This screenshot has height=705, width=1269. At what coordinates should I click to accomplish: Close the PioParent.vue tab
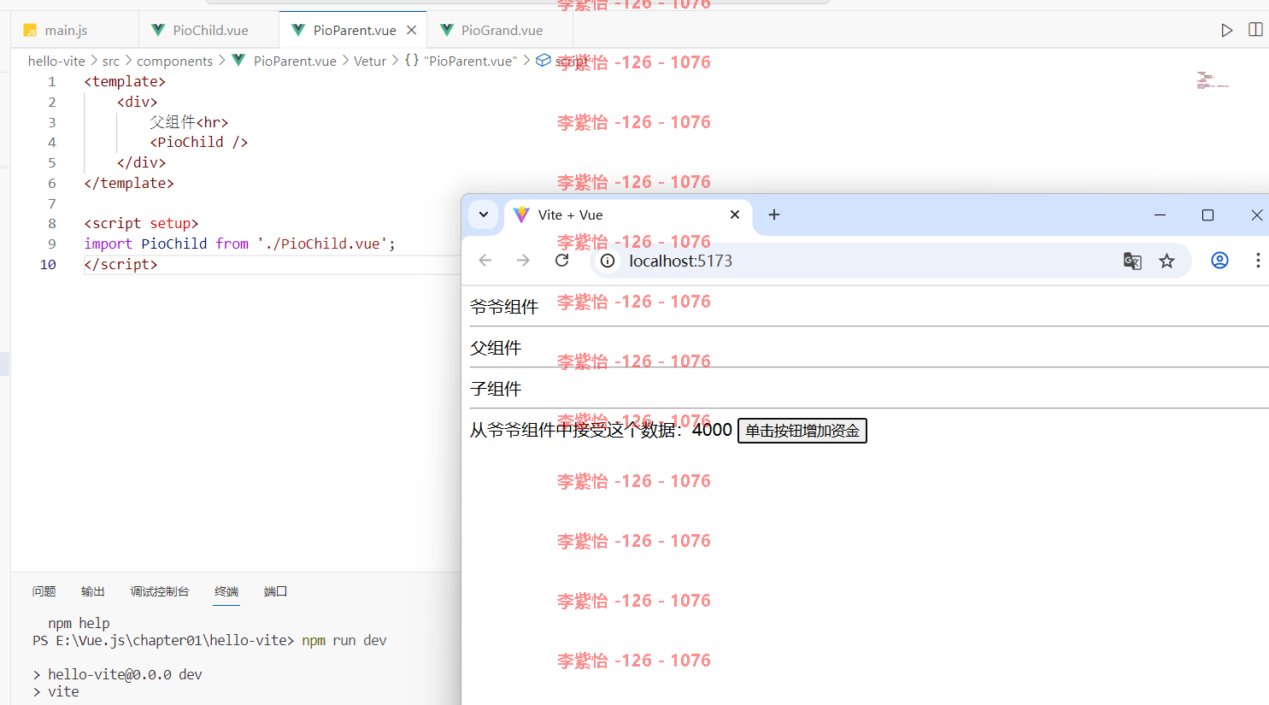(x=411, y=30)
